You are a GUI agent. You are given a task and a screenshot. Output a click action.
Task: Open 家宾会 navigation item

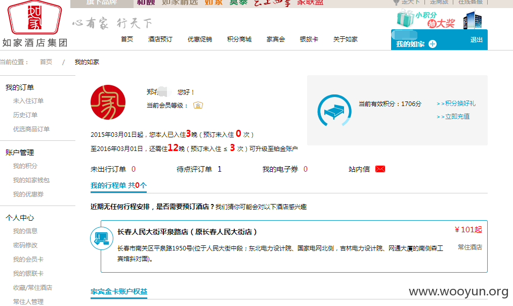click(276, 39)
